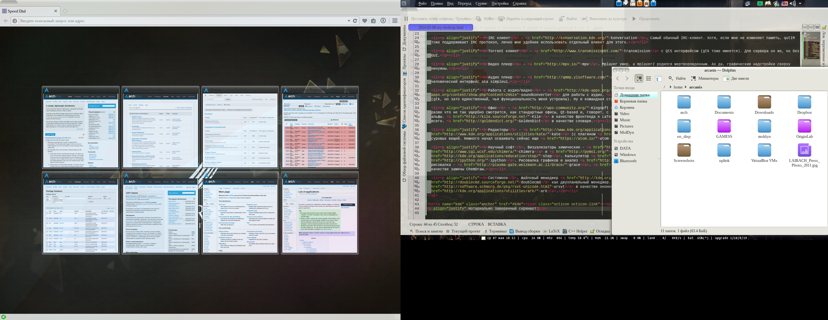
Task: Toggle the 'ВСТАВКА' insert mode in status bar
Action: 497,224
